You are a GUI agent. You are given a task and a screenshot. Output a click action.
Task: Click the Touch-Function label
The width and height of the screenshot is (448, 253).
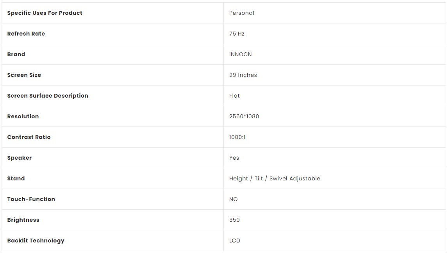(31, 200)
